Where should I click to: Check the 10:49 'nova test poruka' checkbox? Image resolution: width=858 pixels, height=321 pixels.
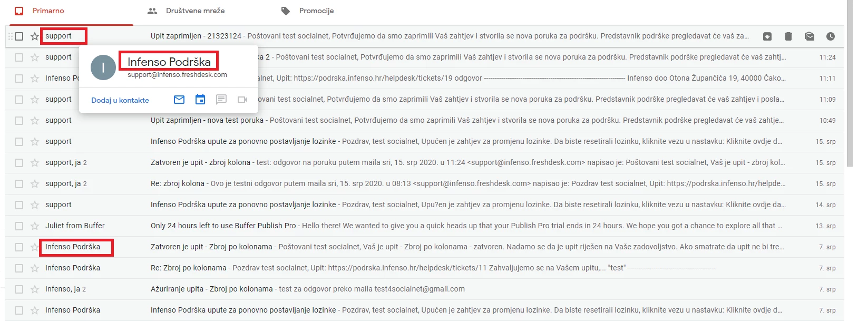pyautogui.click(x=19, y=121)
